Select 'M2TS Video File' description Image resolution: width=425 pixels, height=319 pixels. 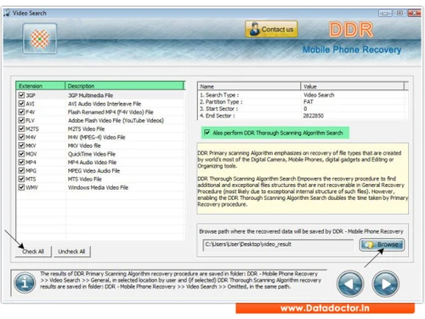(86, 128)
